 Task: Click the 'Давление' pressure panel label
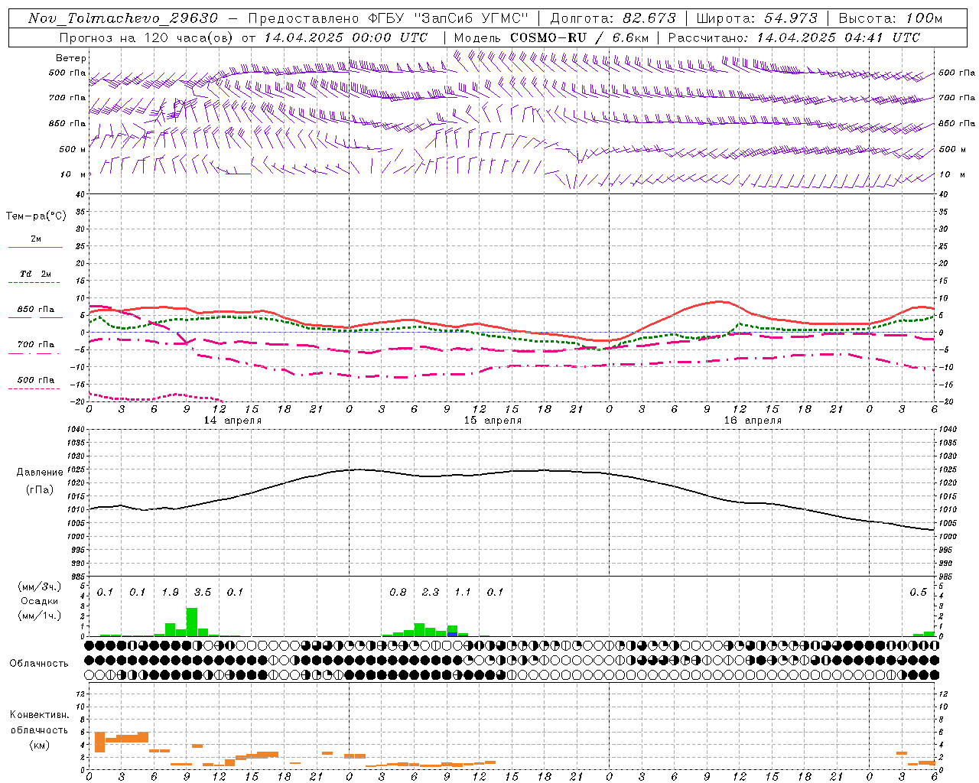[40, 473]
